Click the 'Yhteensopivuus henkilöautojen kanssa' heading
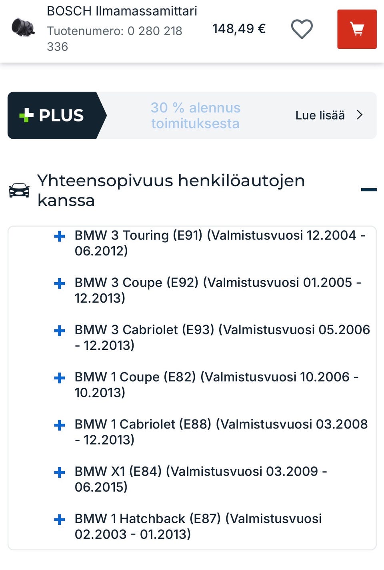Screen dimensions: 384x570 point(171,190)
